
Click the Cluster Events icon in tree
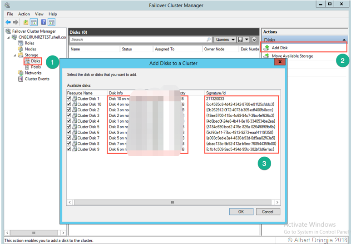[20, 79]
